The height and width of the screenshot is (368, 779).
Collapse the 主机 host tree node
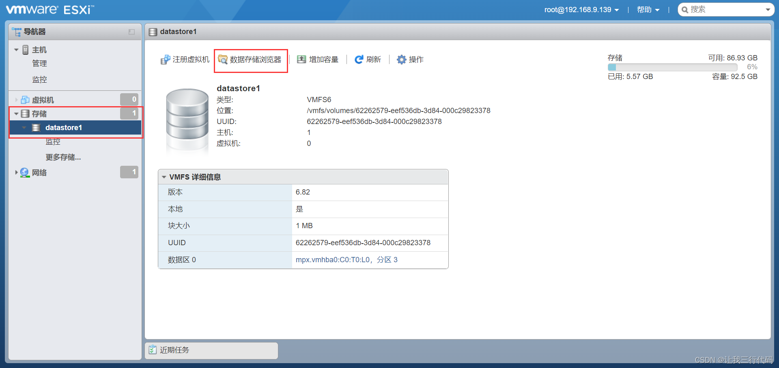coord(16,50)
